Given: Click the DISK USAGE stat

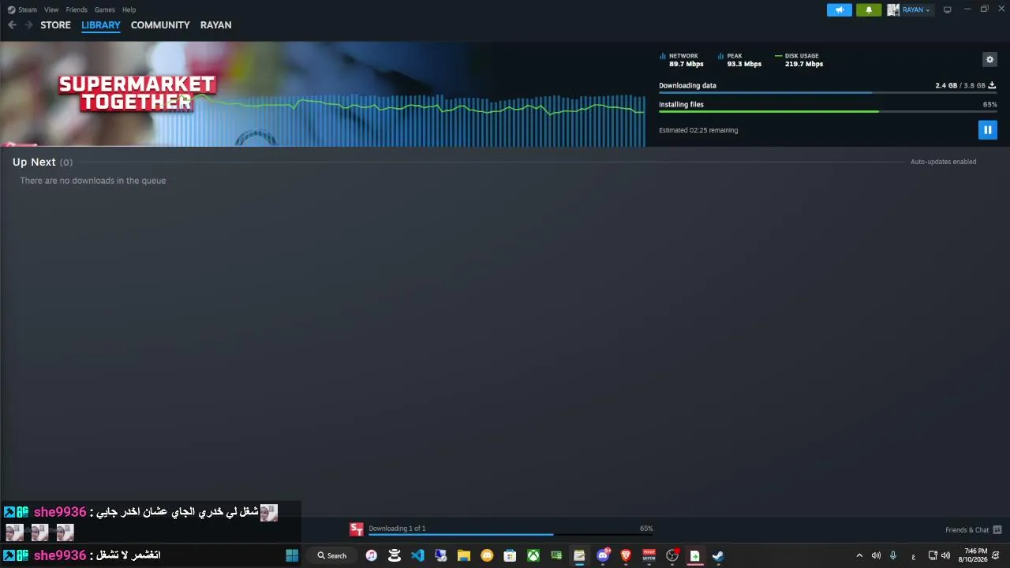Looking at the screenshot, I should tap(799, 60).
